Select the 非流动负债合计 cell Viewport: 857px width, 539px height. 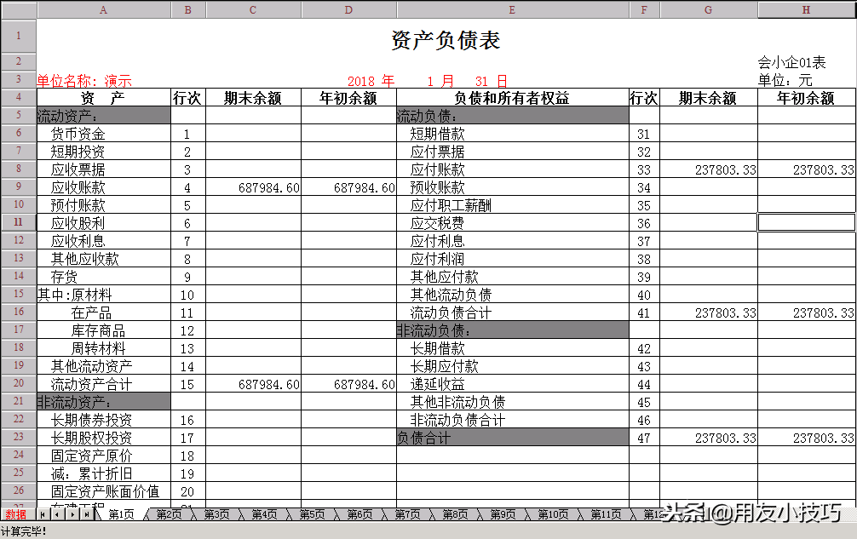513,420
